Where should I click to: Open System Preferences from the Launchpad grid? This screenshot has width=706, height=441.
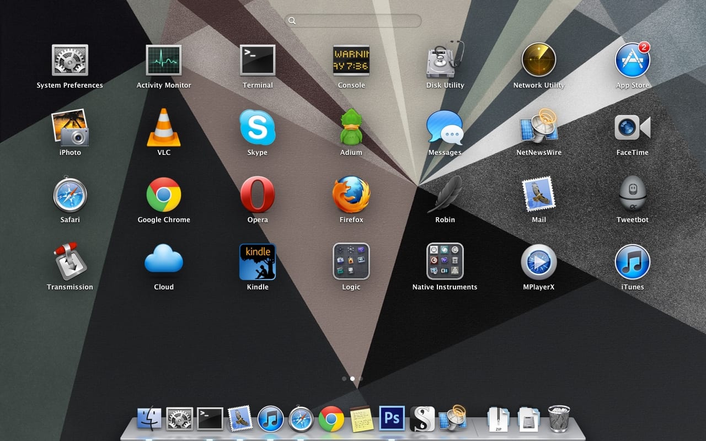click(70, 60)
